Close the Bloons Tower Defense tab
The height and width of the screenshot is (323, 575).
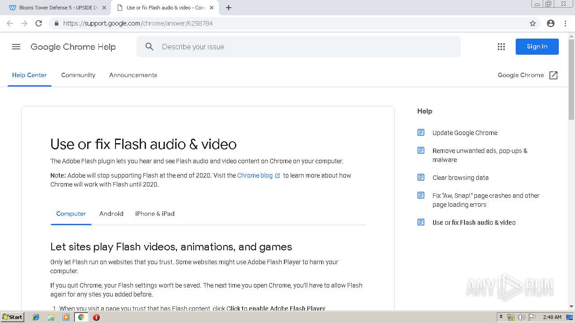click(104, 8)
